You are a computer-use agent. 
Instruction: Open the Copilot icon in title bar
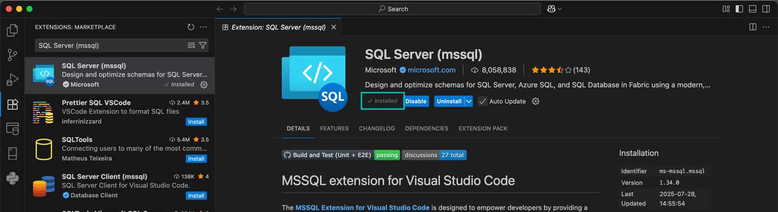coord(553,9)
